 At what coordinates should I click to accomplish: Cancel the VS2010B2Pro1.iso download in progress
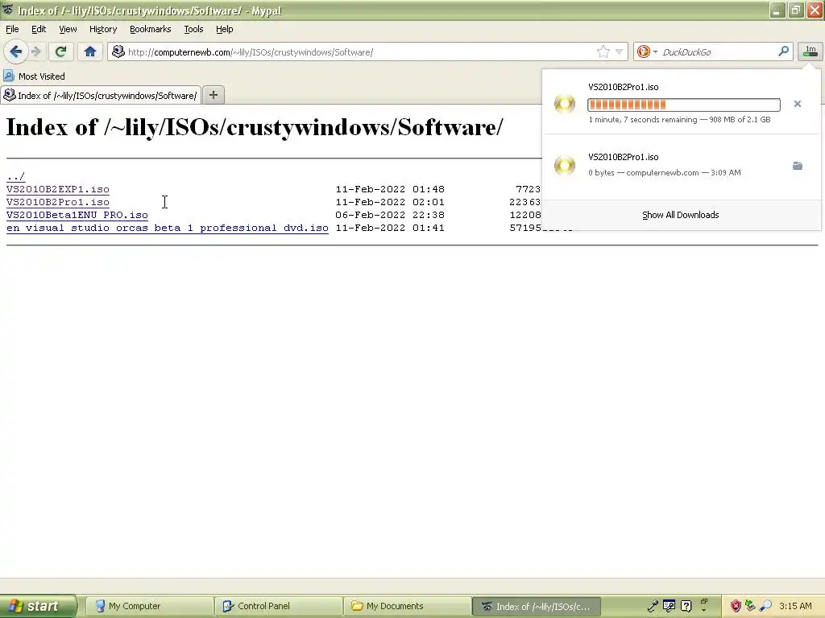coord(797,104)
